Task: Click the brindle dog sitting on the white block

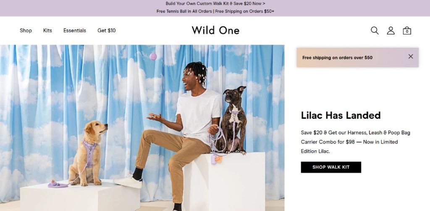Action: tap(233, 120)
